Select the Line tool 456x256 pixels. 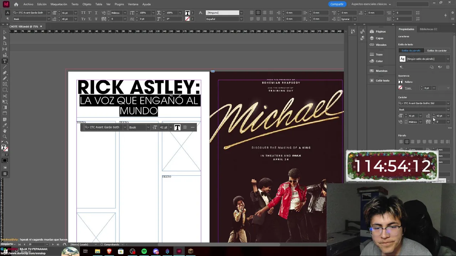pos(5,67)
